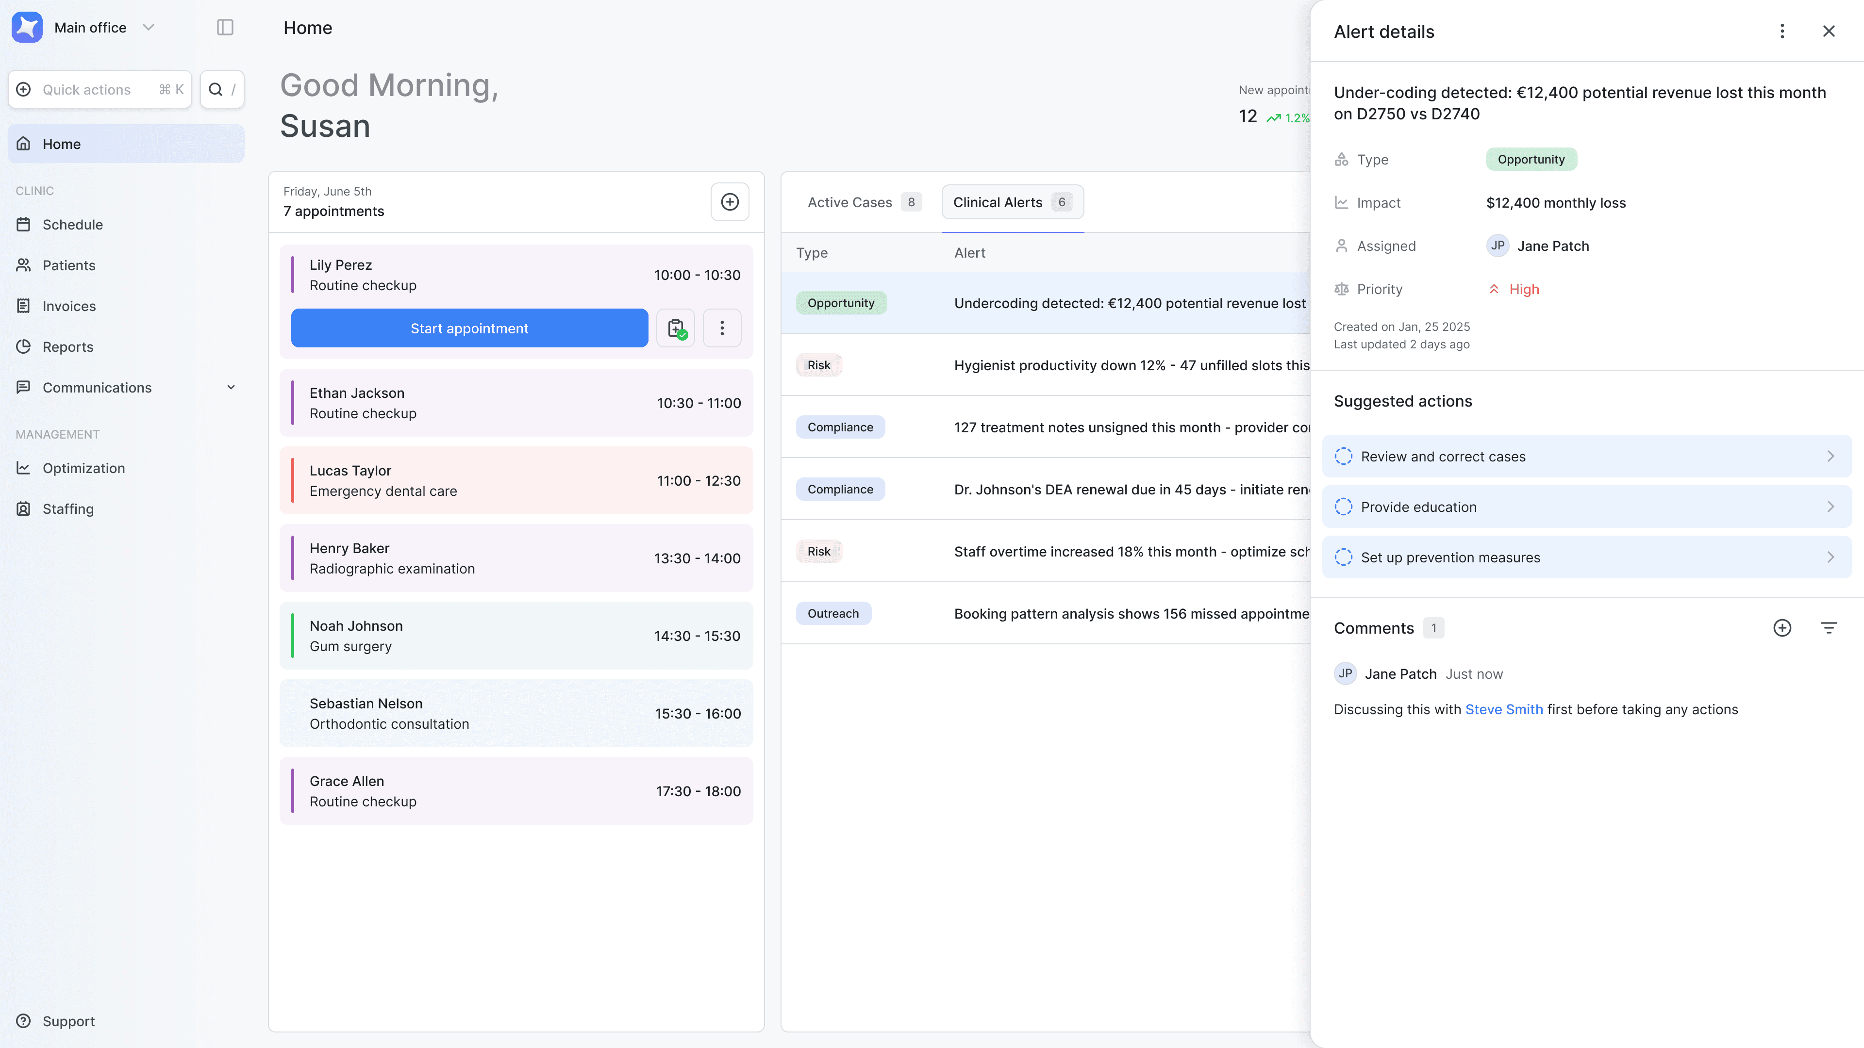Viewport: 1864px width, 1048px height.
Task: Mark Provide education circle done
Action: pyautogui.click(x=1343, y=507)
